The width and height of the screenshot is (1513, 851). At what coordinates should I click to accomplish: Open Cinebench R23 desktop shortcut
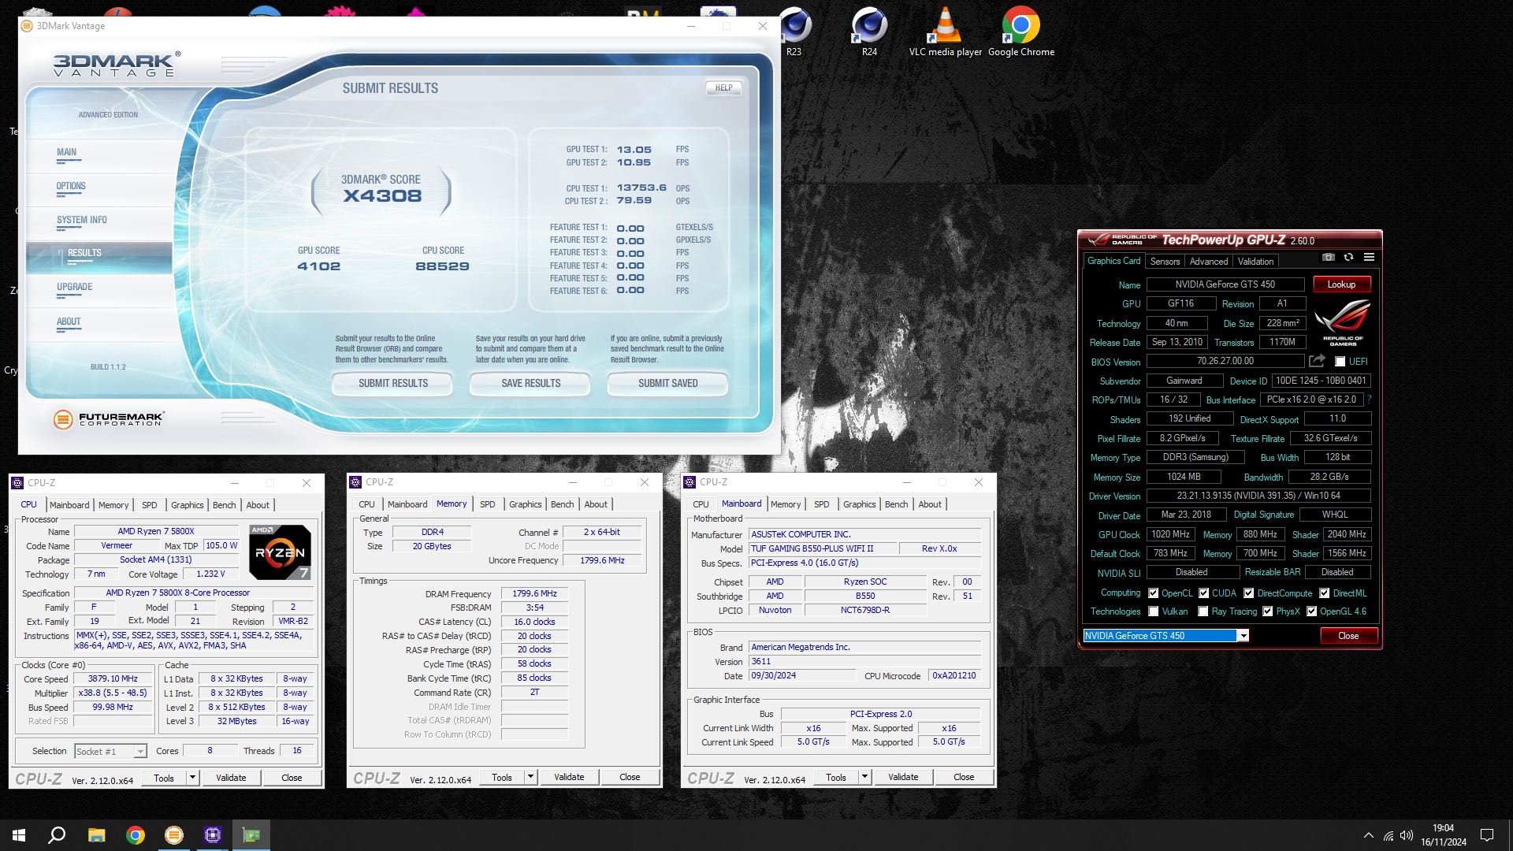coord(794,32)
